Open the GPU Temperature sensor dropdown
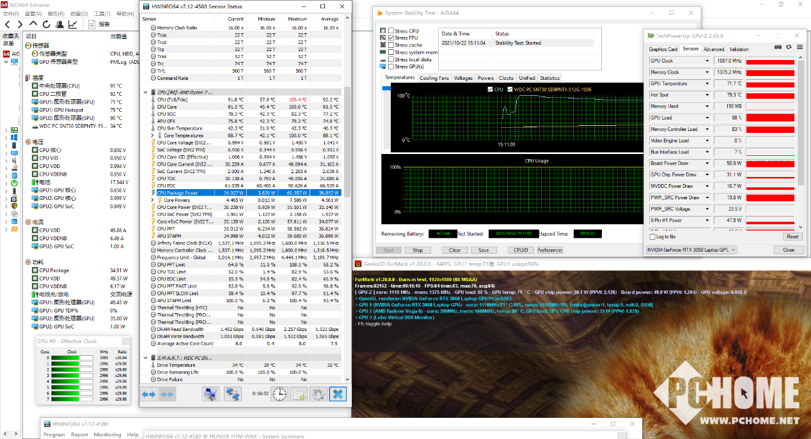Screen dimensions: 811x439 click(x=707, y=84)
